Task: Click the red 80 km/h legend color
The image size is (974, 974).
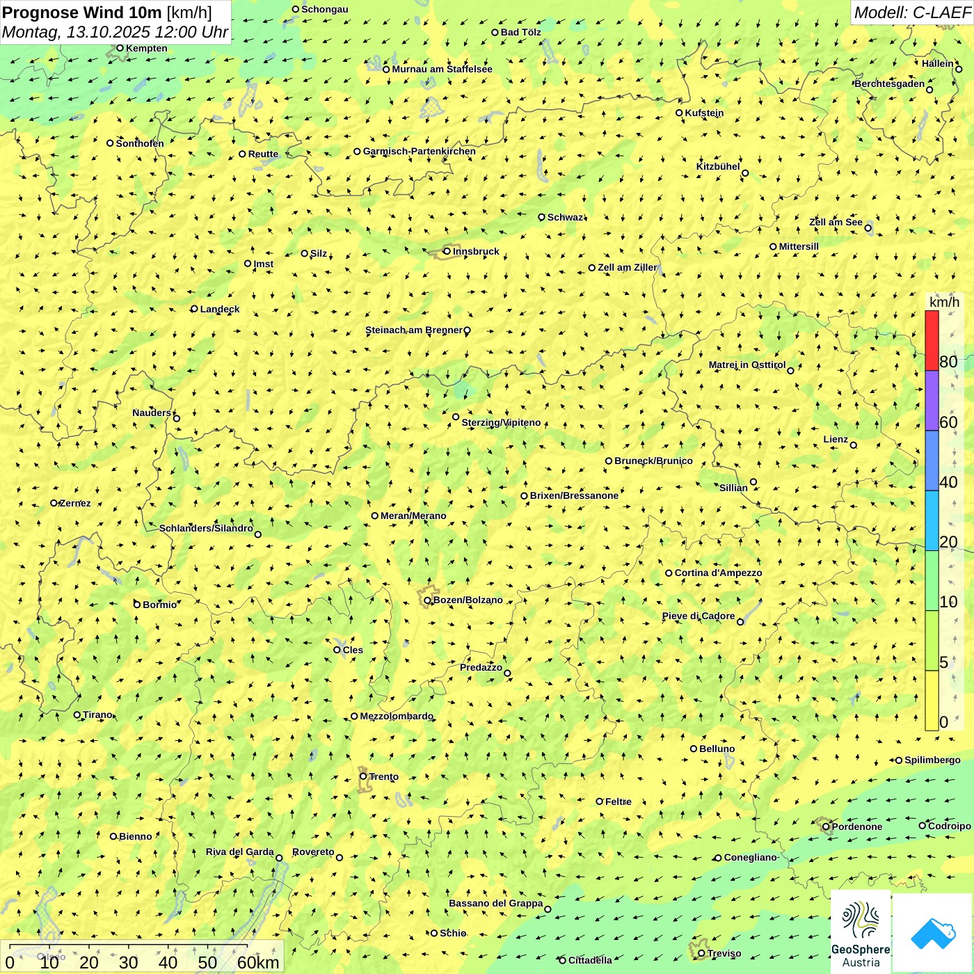Action: tap(932, 340)
